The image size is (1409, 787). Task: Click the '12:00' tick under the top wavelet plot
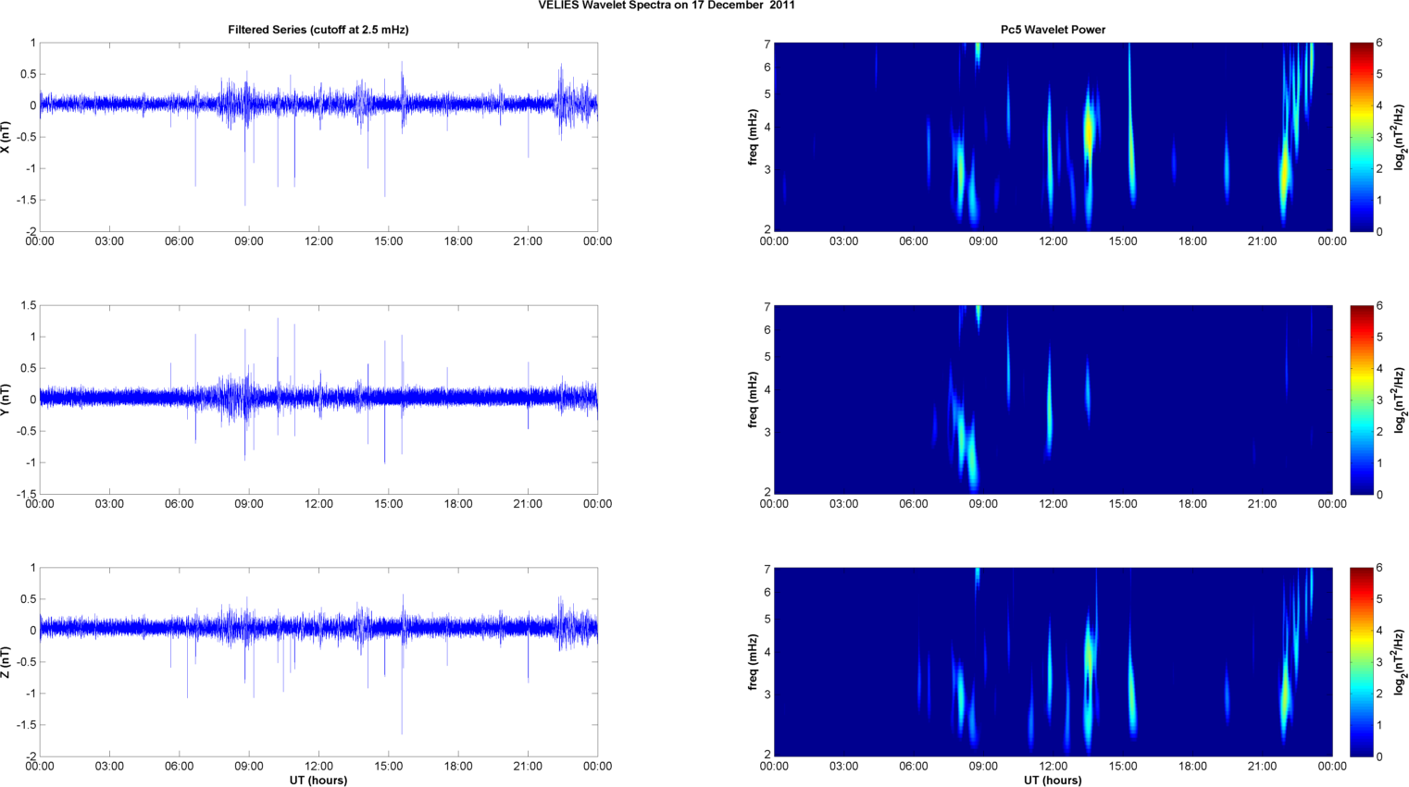tap(1053, 241)
